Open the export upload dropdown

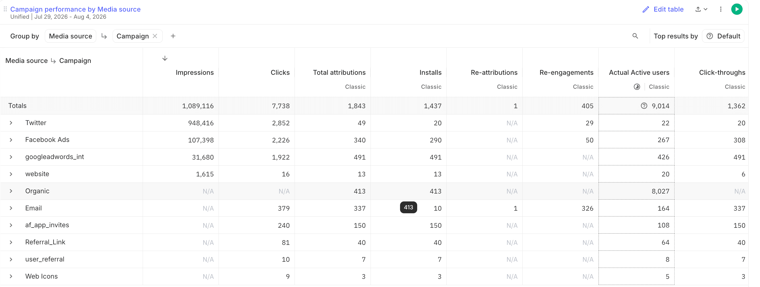click(701, 9)
